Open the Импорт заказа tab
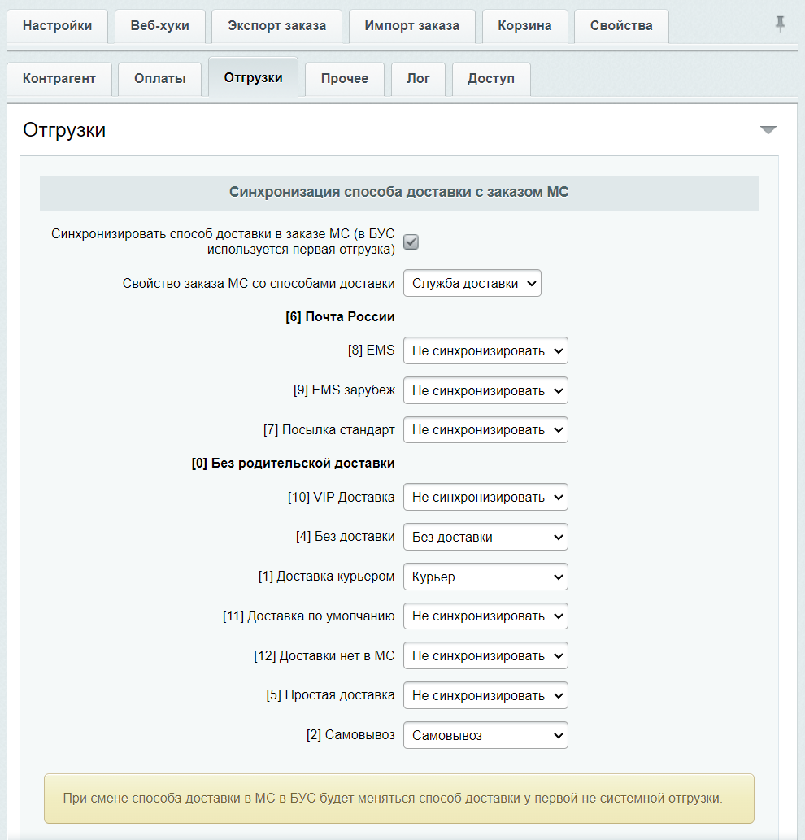 click(x=411, y=26)
